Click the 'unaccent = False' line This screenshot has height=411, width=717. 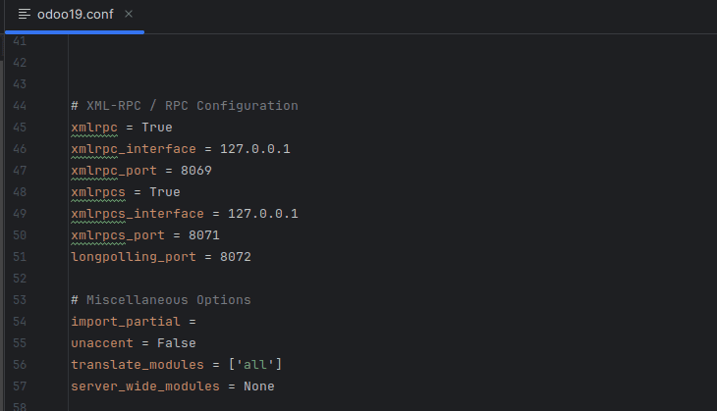click(x=134, y=343)
